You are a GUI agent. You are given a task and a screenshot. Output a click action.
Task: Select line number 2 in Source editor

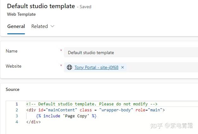pos(17,110)
